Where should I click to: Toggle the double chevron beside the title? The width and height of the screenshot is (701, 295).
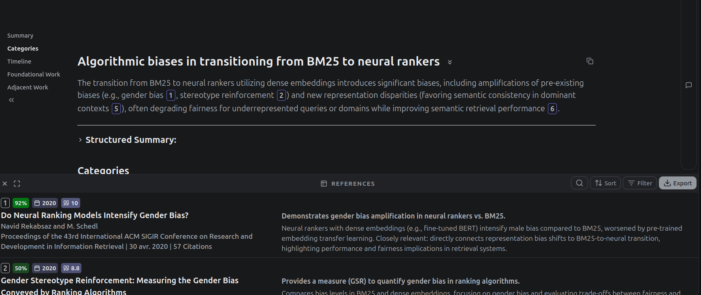(x=450, y=62)
